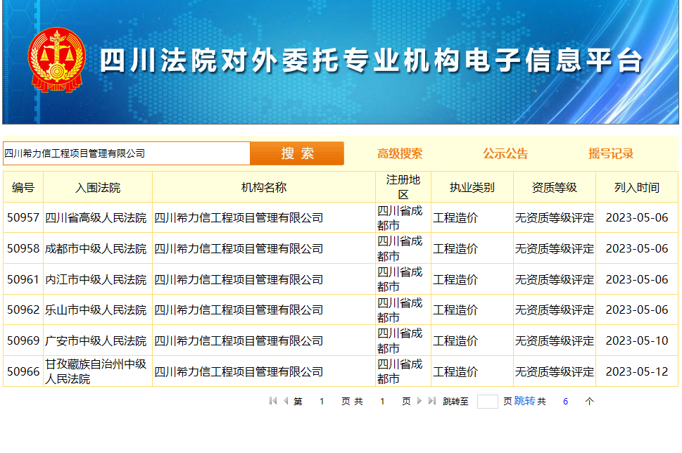This screenshot has width=682, height=453.
Task: Click the date 2023-05-12
Action: tap(637, 371)
